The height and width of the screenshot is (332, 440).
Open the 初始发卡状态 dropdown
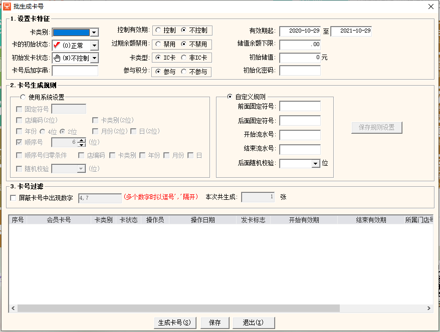(x=94, y=58)
